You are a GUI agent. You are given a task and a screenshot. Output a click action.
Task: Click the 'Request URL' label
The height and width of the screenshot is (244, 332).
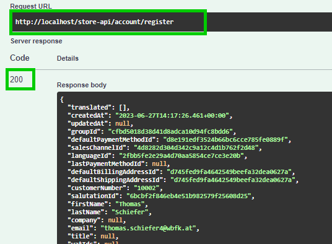[31, 6]
